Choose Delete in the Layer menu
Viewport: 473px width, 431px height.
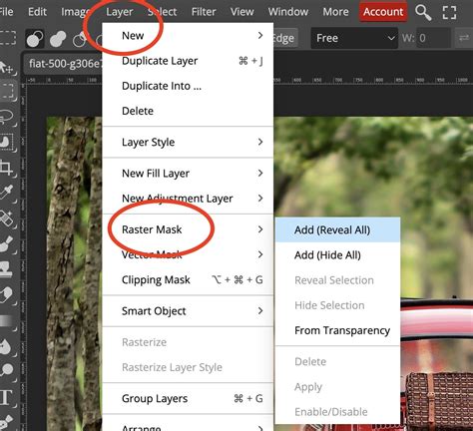(x=188, y=111)
